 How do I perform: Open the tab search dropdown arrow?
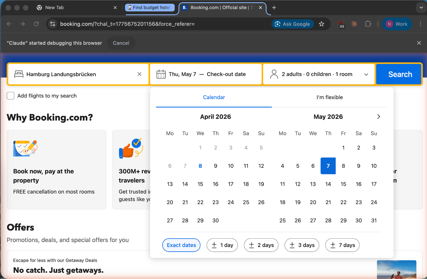pos(421,7)
